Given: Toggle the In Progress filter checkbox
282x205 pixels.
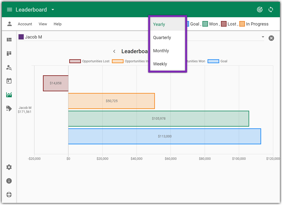Looking at the screenshot, I should 242,24.
